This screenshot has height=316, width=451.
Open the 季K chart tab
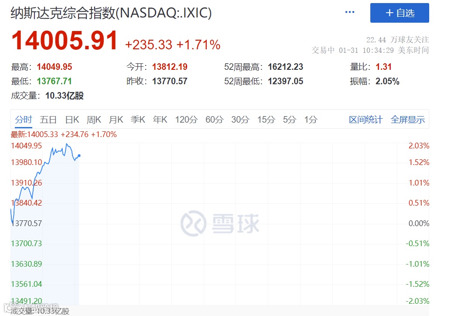[x=138, y=120]
